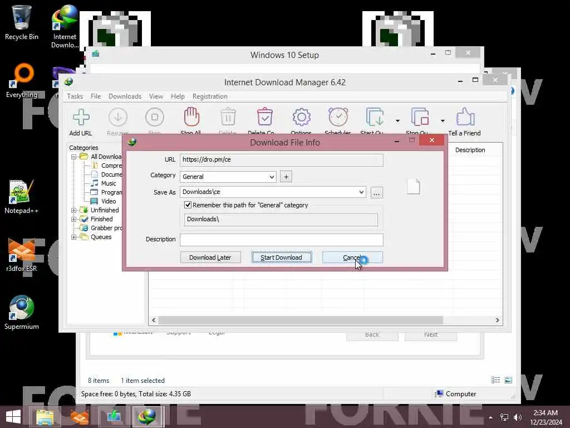Click Back in Windows 10 Setup window
Viewport: 570px width, 428px height.
pyautogui.click(x=372, y=334)
